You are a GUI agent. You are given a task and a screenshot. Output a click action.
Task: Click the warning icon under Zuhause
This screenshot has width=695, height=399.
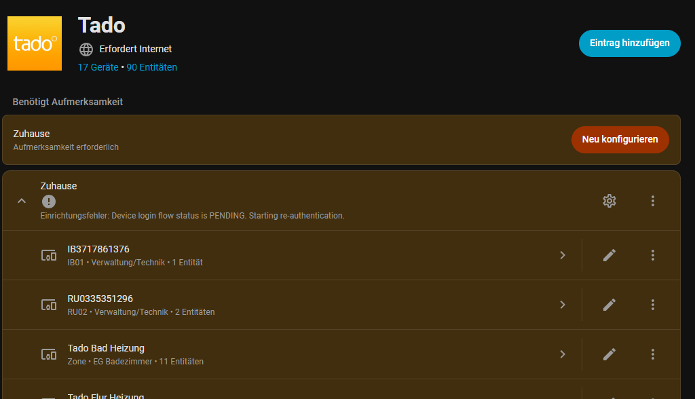[x=49, y=202]
